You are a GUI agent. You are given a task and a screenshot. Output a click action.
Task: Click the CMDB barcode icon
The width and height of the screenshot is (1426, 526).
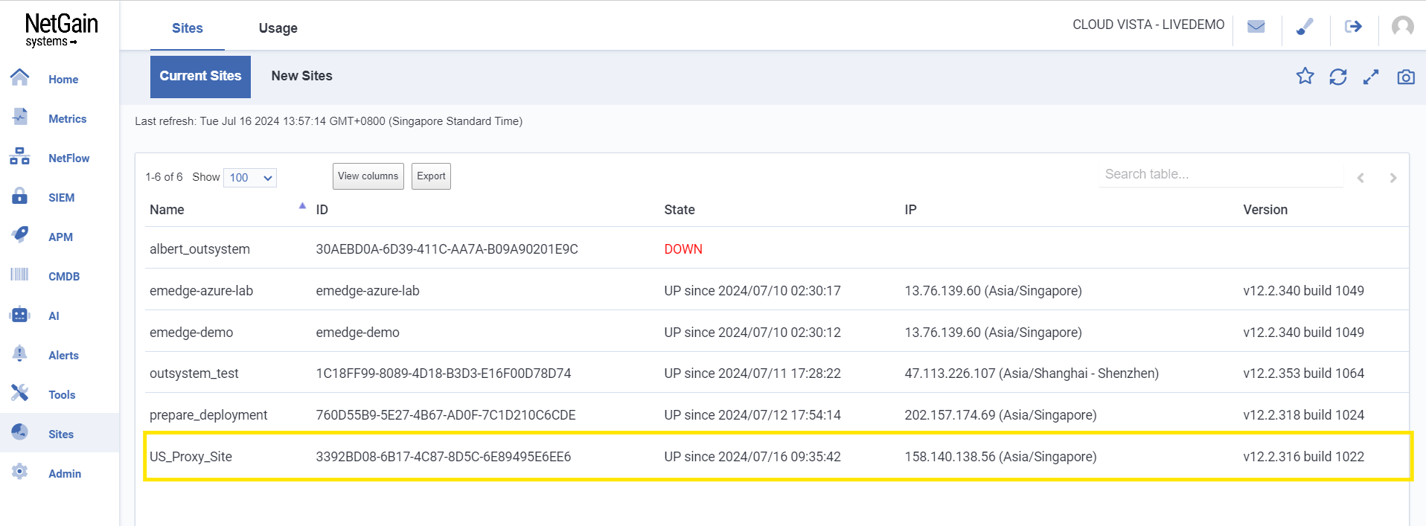pyautogui.click(x=20, y=275)
